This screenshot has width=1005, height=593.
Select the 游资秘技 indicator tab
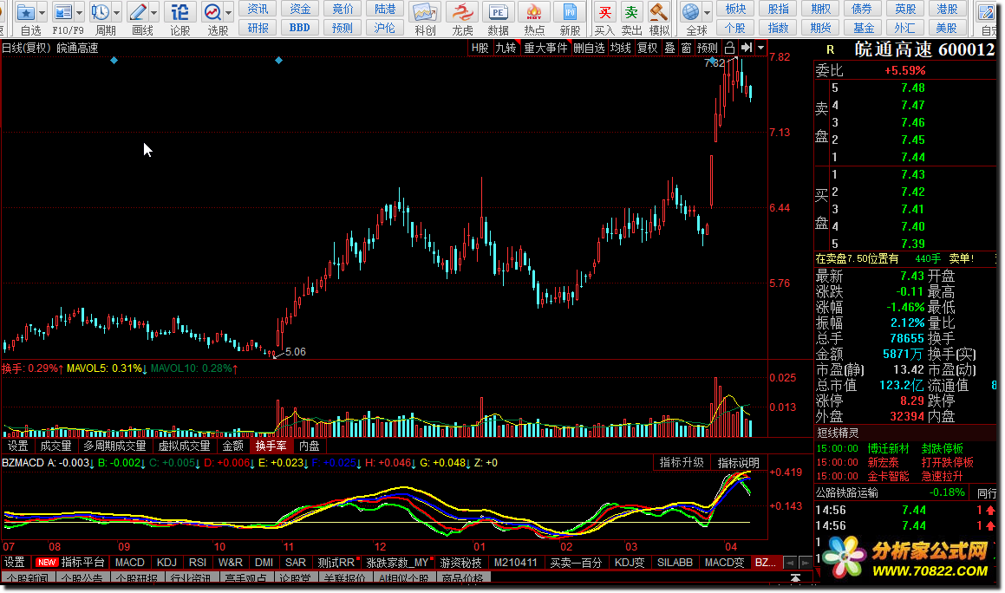click(x=460, y=563)
